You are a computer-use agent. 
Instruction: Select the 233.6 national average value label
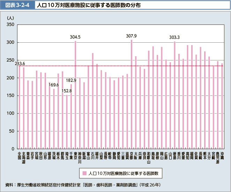pos(20,63)
